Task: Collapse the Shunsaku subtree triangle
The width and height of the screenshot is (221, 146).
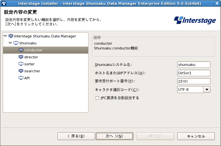Action: [10, 43]
